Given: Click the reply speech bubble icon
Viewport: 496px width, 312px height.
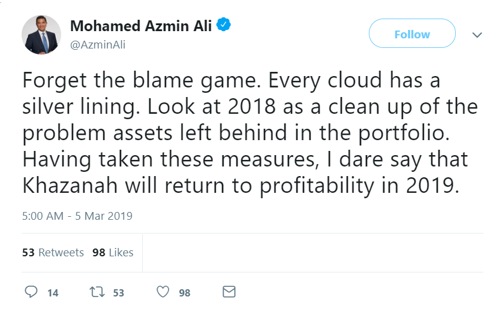Looking at the screenshot, I should pos(31,292).
